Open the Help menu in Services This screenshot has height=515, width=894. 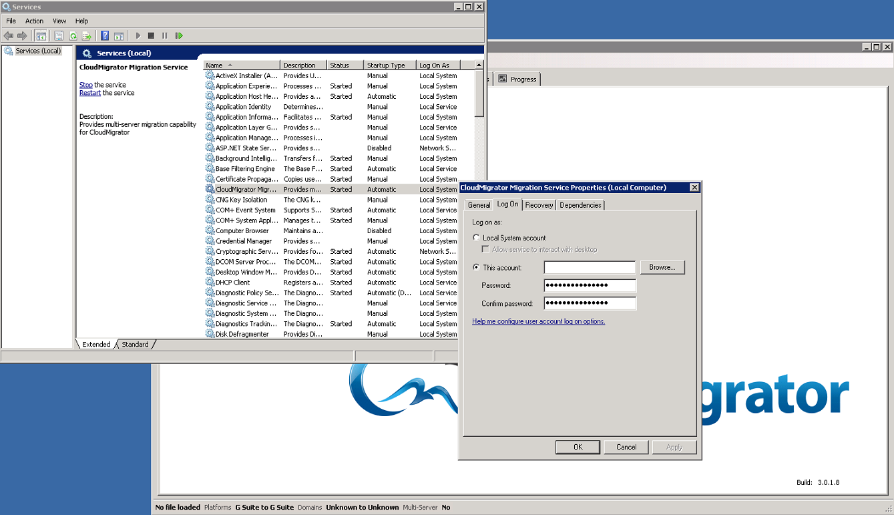[81, 21]
